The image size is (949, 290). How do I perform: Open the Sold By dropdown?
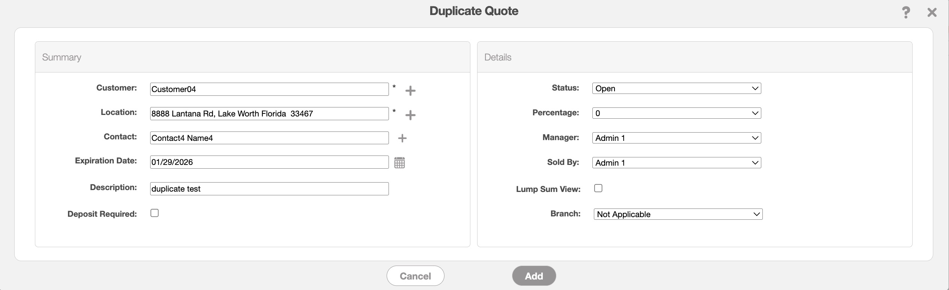[x=676, y=163]
